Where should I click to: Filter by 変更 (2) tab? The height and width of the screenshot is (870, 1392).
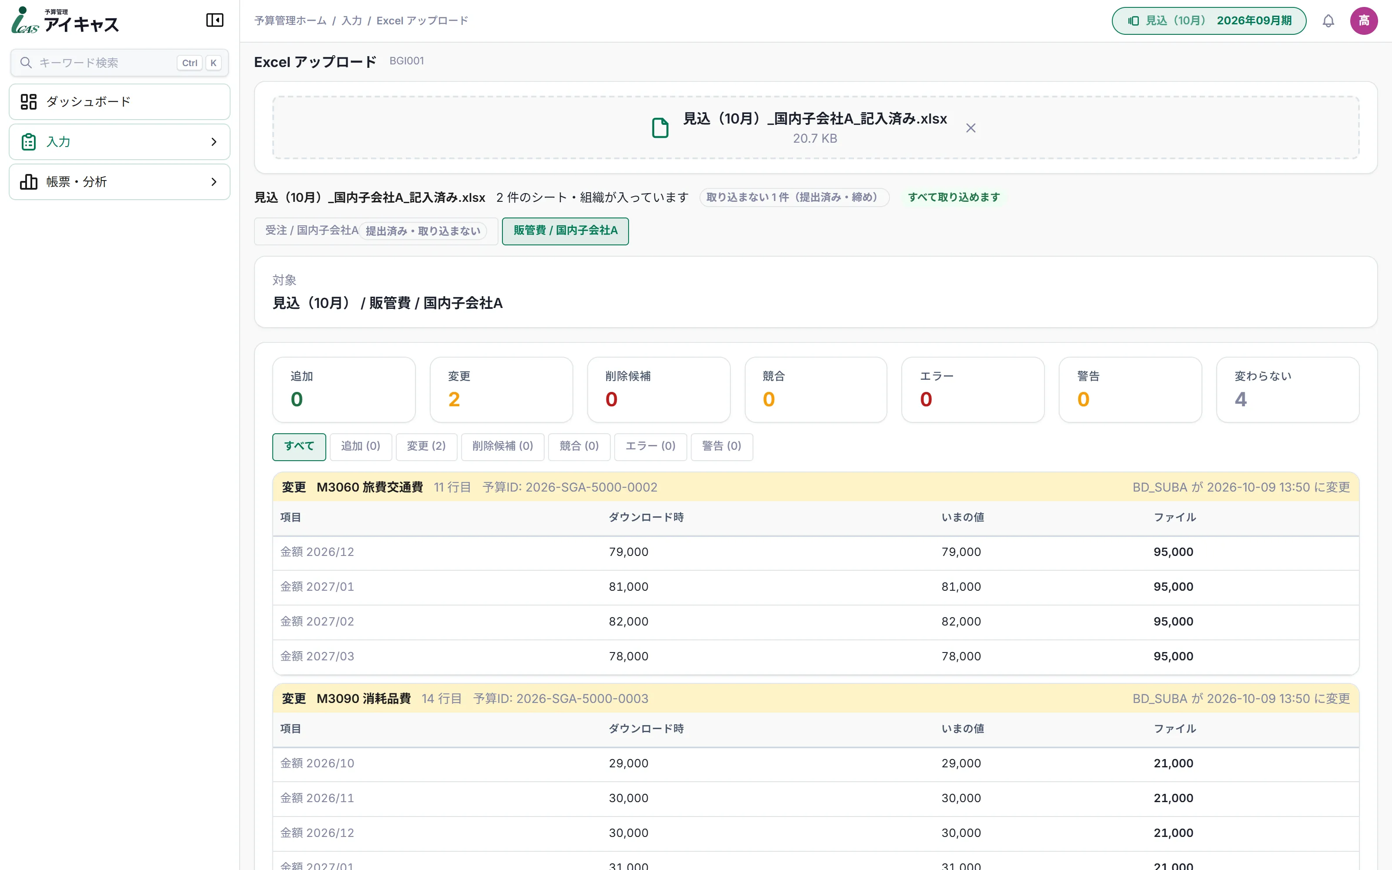pos(426,447)
